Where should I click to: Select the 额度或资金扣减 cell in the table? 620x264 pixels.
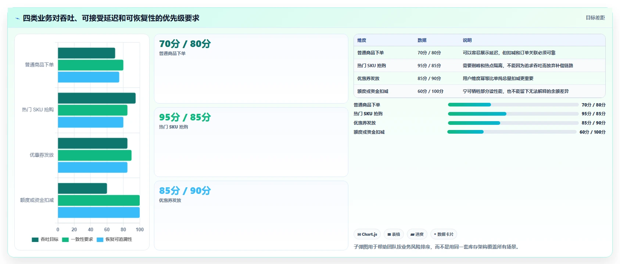373,91
